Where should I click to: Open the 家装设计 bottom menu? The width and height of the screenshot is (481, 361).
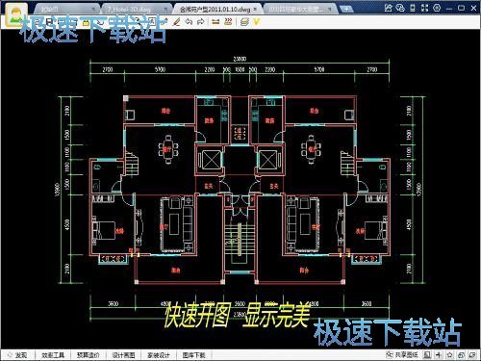coord(159,355)
